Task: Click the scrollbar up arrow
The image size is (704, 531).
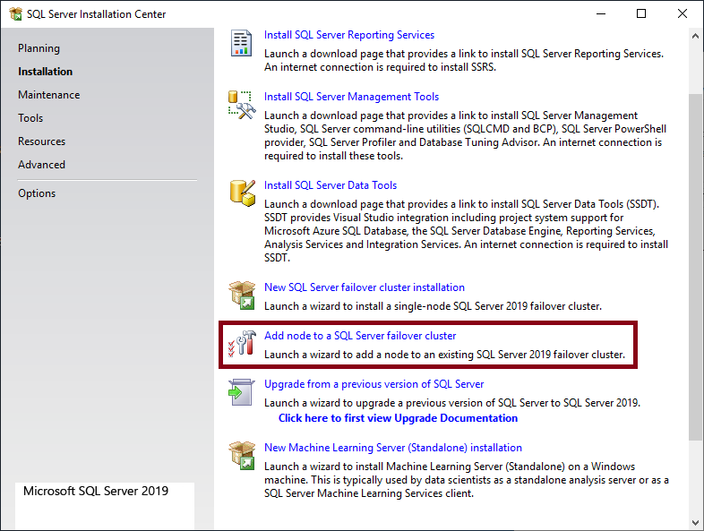Action: pos(695,36)
